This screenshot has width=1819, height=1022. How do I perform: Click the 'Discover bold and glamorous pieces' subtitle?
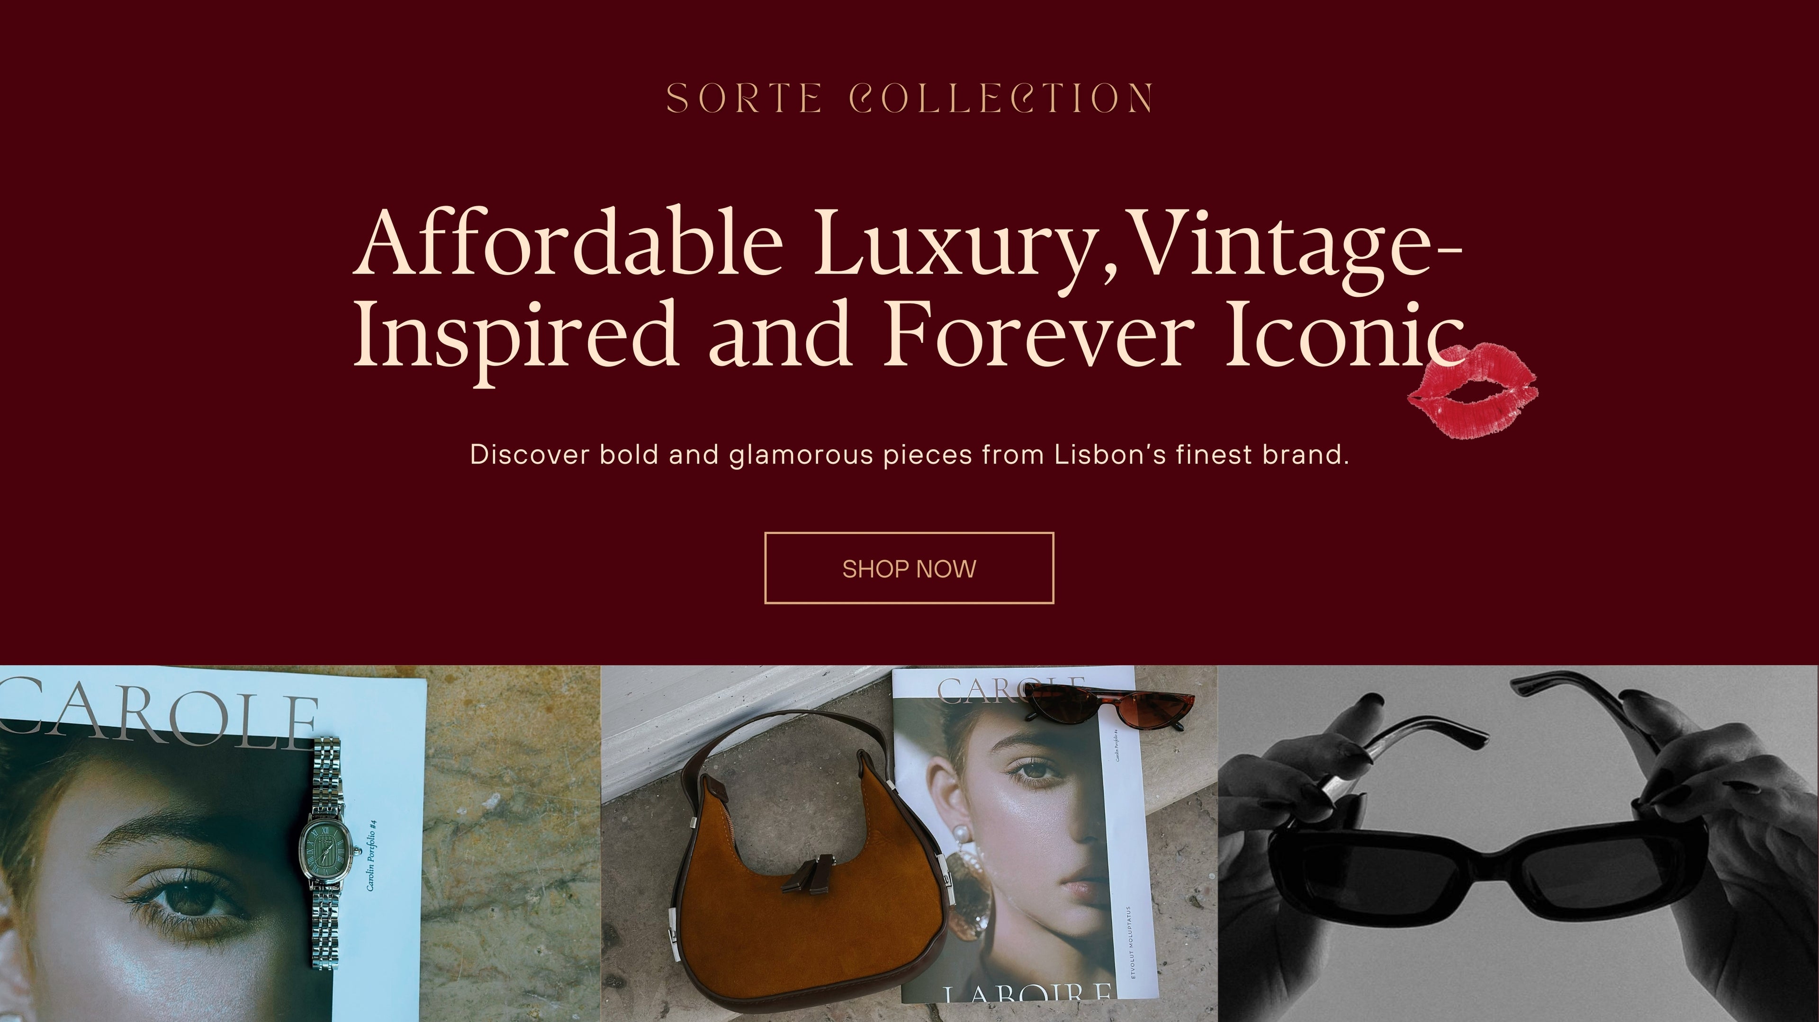point(909,454)
